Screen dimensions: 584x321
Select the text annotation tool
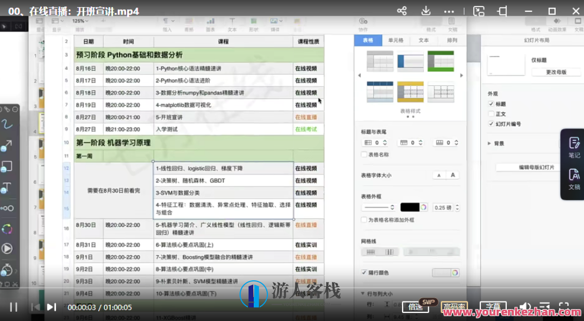[x=7, y=188]
